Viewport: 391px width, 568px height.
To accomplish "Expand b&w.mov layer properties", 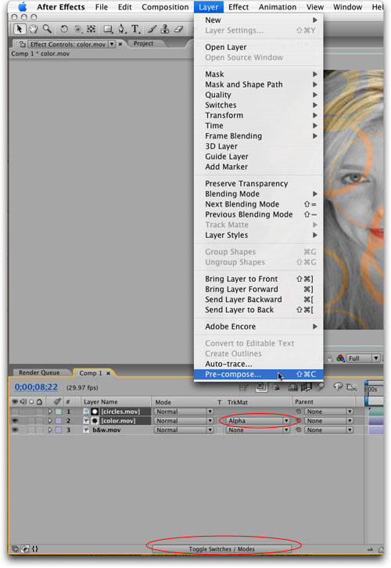I will [50, 430].
